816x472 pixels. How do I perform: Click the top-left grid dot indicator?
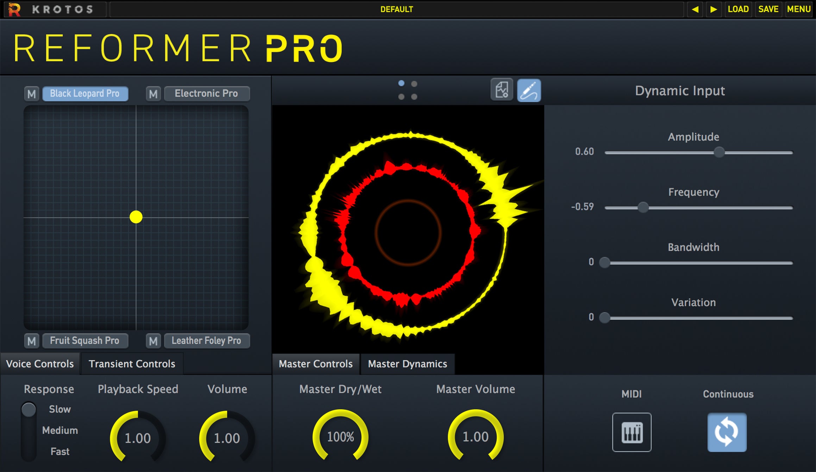pyautogui.click(x=402, y=83)
